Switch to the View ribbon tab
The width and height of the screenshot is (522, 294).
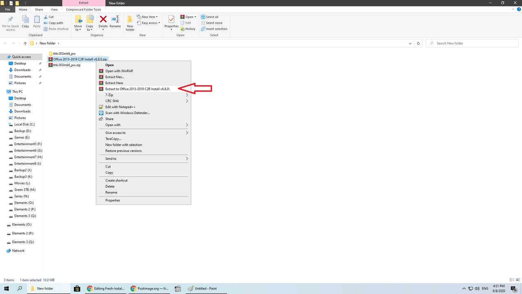click(54, 9)
